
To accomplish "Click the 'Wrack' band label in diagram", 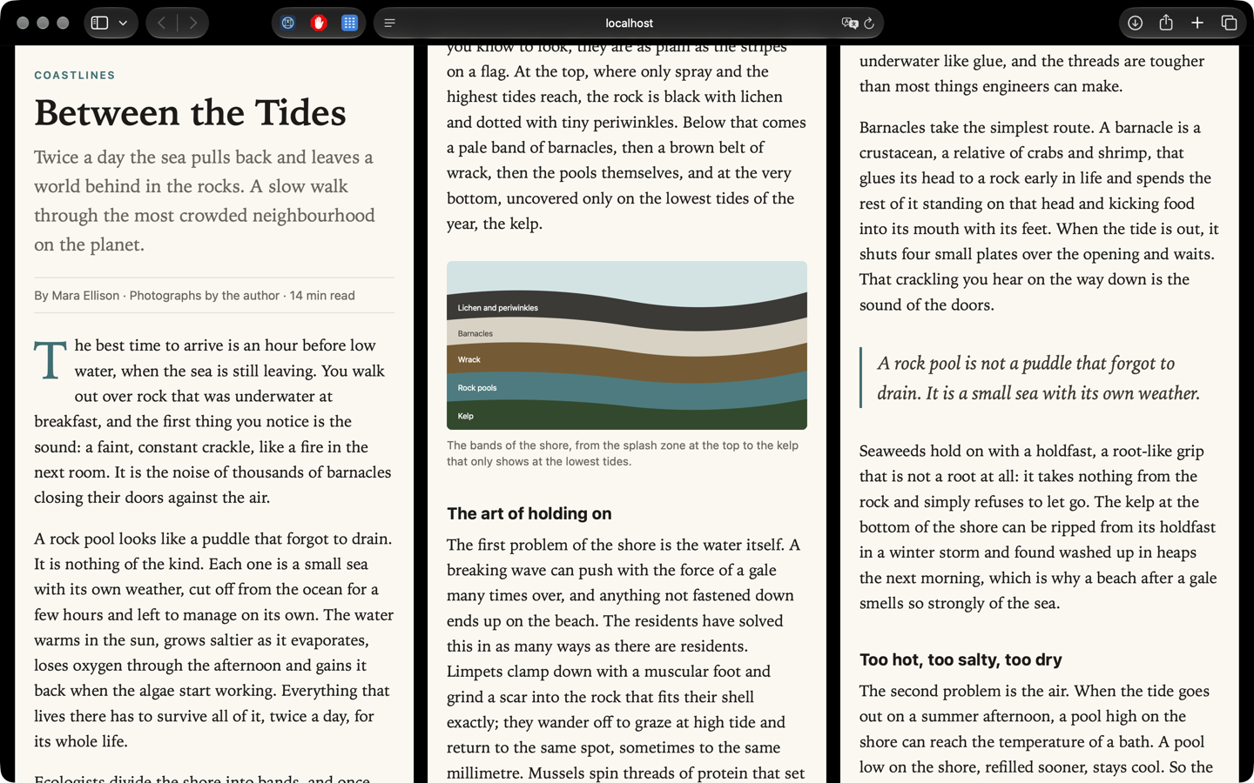I will (x=469, y=359).
